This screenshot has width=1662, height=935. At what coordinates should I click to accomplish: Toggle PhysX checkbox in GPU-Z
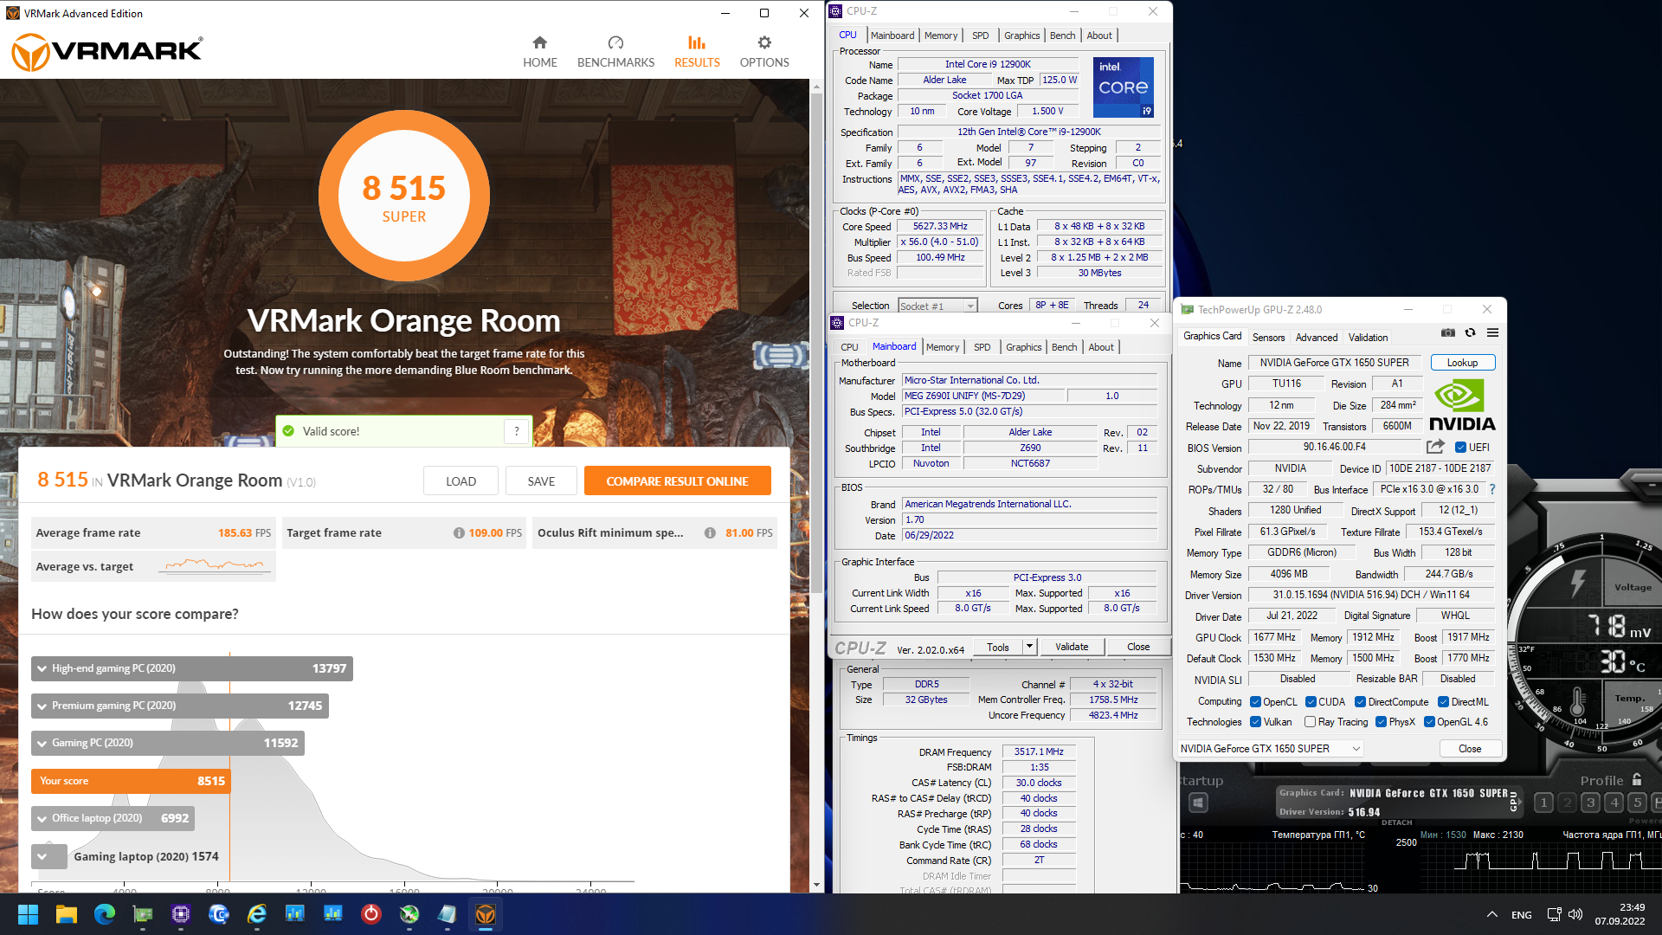point(1381,722)
